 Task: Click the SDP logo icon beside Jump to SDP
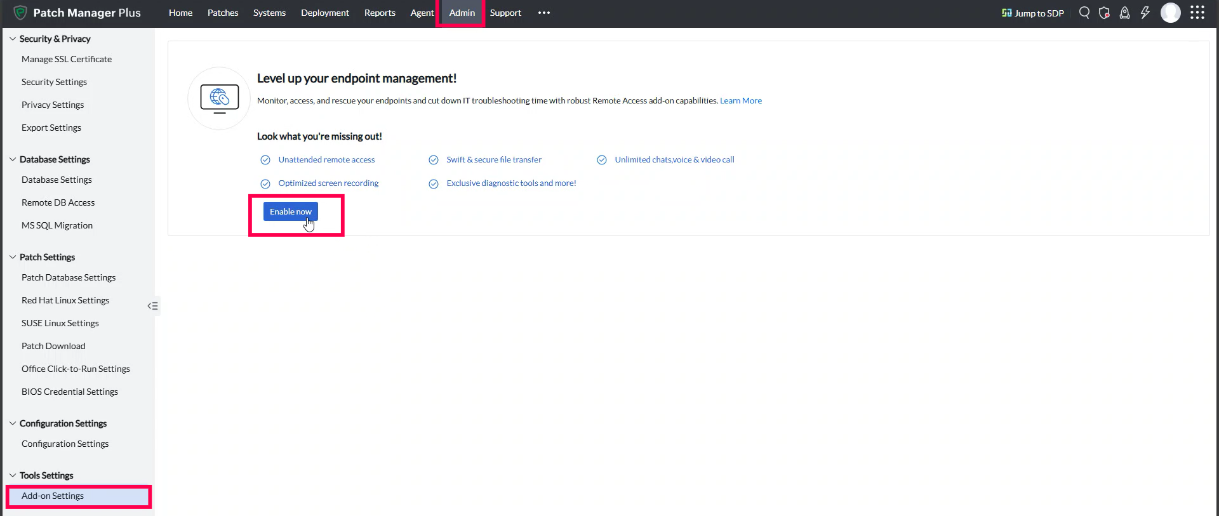(1007, 13)
